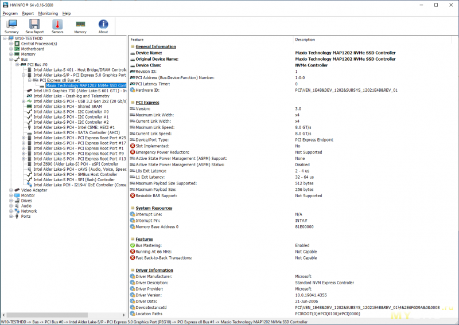Expand the Memory tree node
Viewport: 459px width, 325px height.
pyautogui.click(x=11, y=54)
